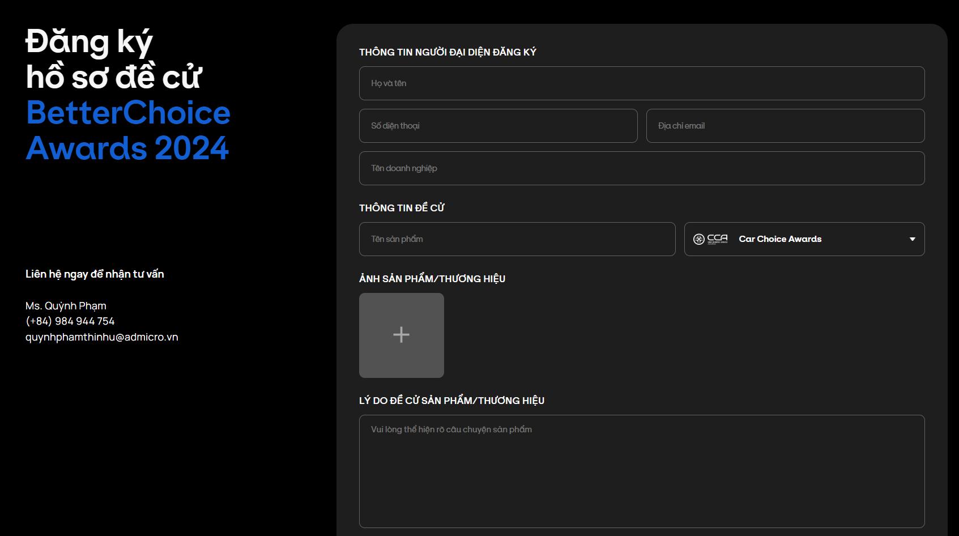
Task: Click 'ẢNH SẢN PHẨM/THƯƠNG HIỆU' label
Action: (432, 279)
